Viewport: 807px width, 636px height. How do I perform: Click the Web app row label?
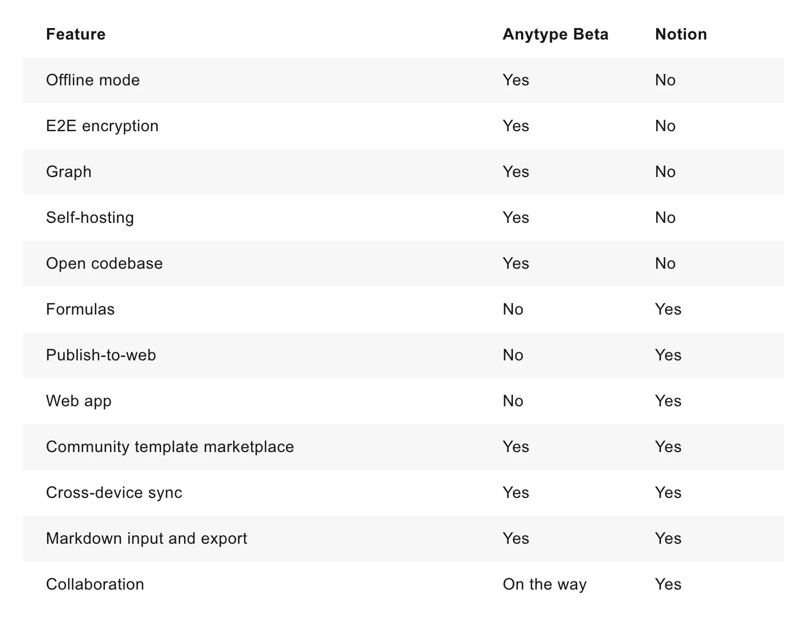tap(79, 401)
